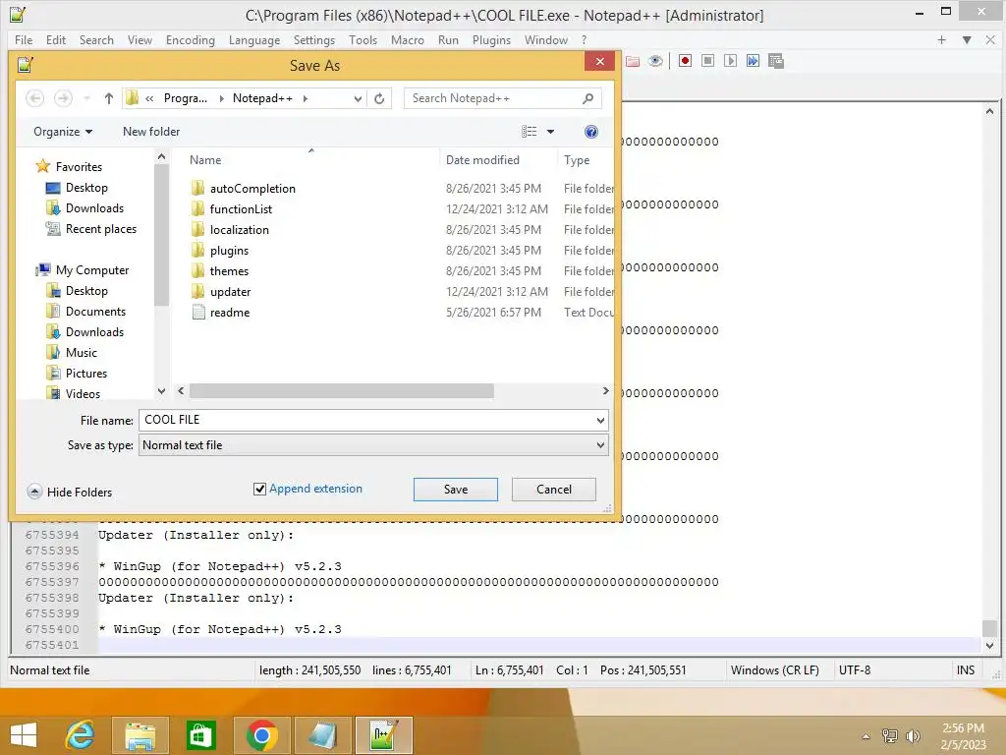The width and height of the screenshot is (1006, 755).
Task: Expand the change view options arrow
Action: [550, 132]
